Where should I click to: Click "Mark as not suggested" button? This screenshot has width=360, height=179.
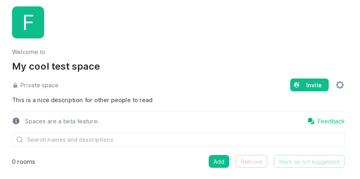309,161
